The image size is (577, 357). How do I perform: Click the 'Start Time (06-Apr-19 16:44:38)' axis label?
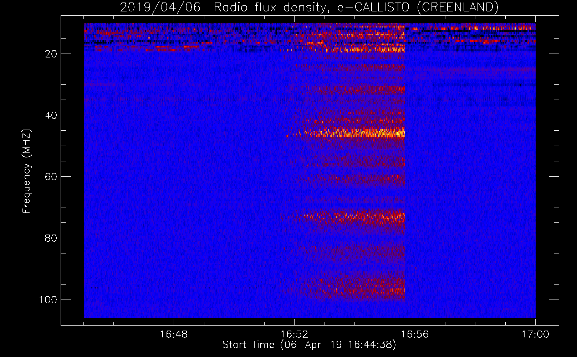pos(309,345)
